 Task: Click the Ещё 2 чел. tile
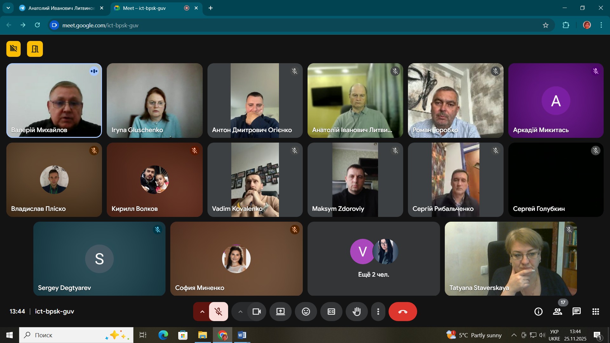373,259
